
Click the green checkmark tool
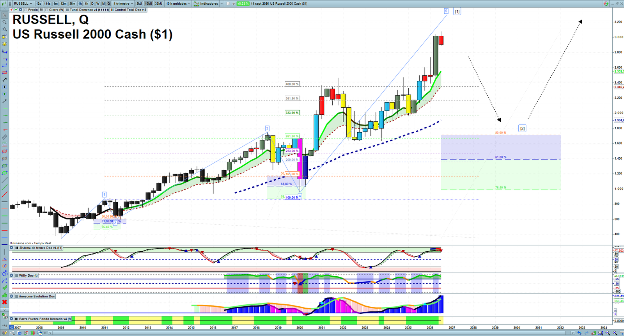(5, 288)
